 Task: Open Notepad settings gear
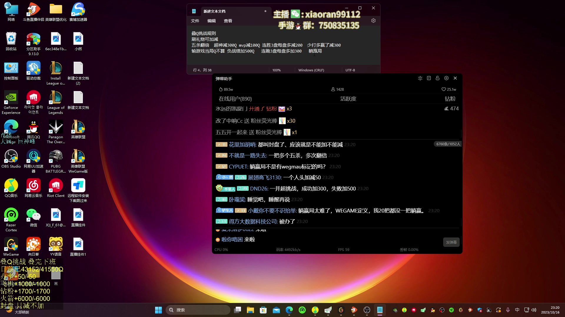tap(373, 21)
